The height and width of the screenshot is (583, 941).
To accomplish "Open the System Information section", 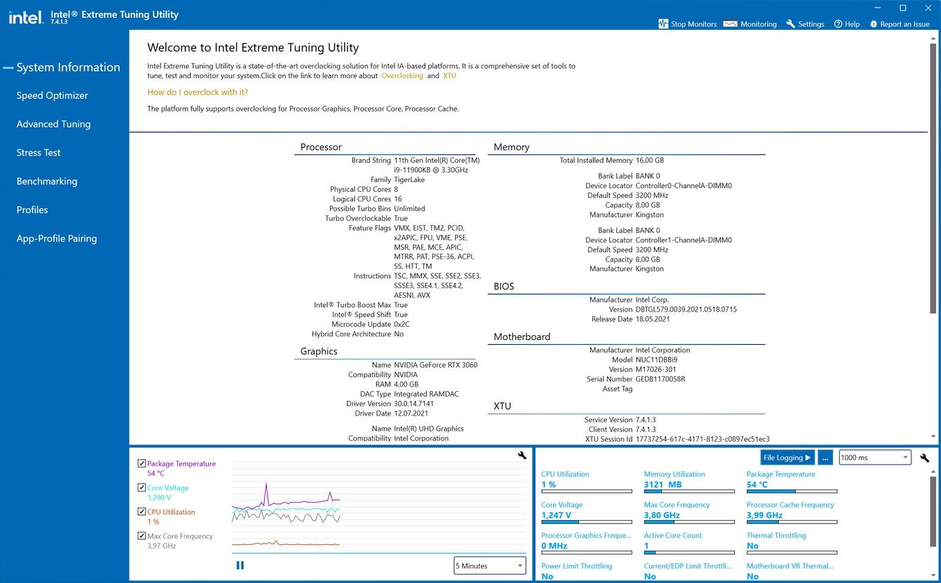I will (x=68, y=67).
